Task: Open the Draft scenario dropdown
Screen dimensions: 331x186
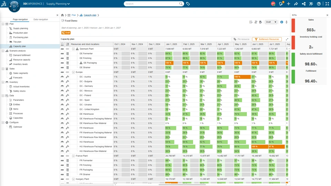Action: tap(271, 22)
